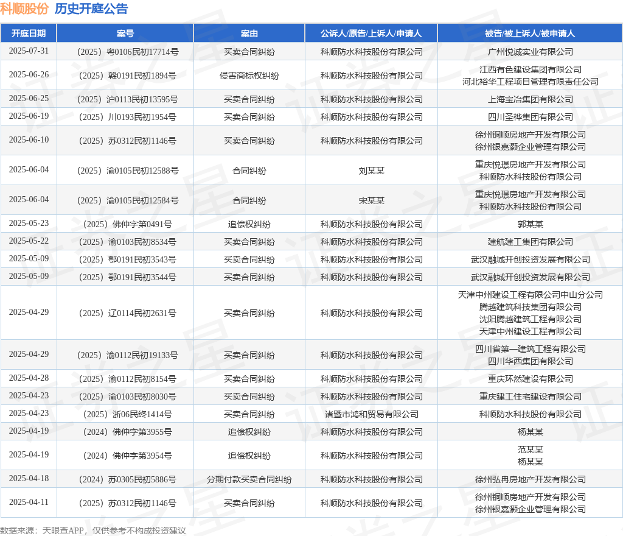Select case number 苏0305民初5886号
Viewport: 623px width, 536px height.
tap(128, 479)
